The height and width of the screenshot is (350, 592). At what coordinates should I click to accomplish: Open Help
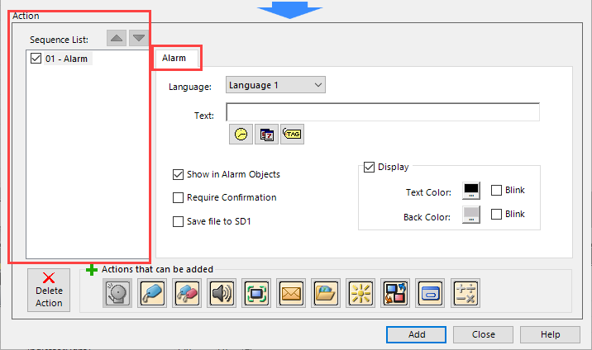click(550, 334)
